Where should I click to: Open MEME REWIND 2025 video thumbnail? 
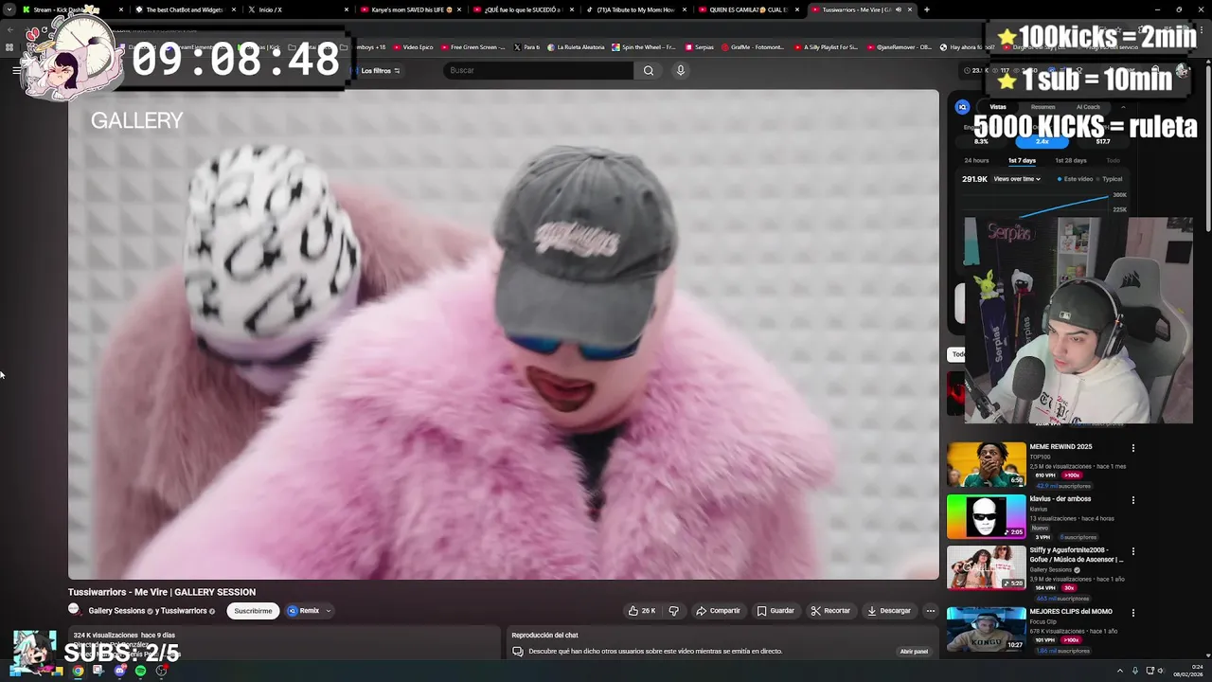coord(986,464)
